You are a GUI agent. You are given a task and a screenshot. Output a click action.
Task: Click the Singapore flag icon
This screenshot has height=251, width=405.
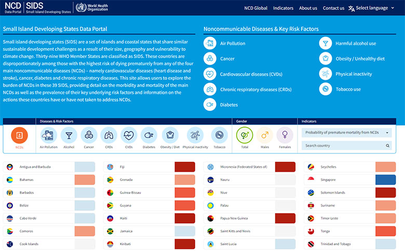[x=310, y=179]
